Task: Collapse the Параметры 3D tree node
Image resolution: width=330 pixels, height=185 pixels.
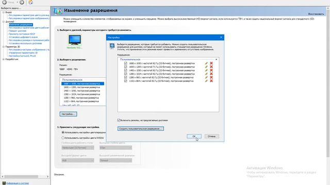Action: (x=4, y=47)
